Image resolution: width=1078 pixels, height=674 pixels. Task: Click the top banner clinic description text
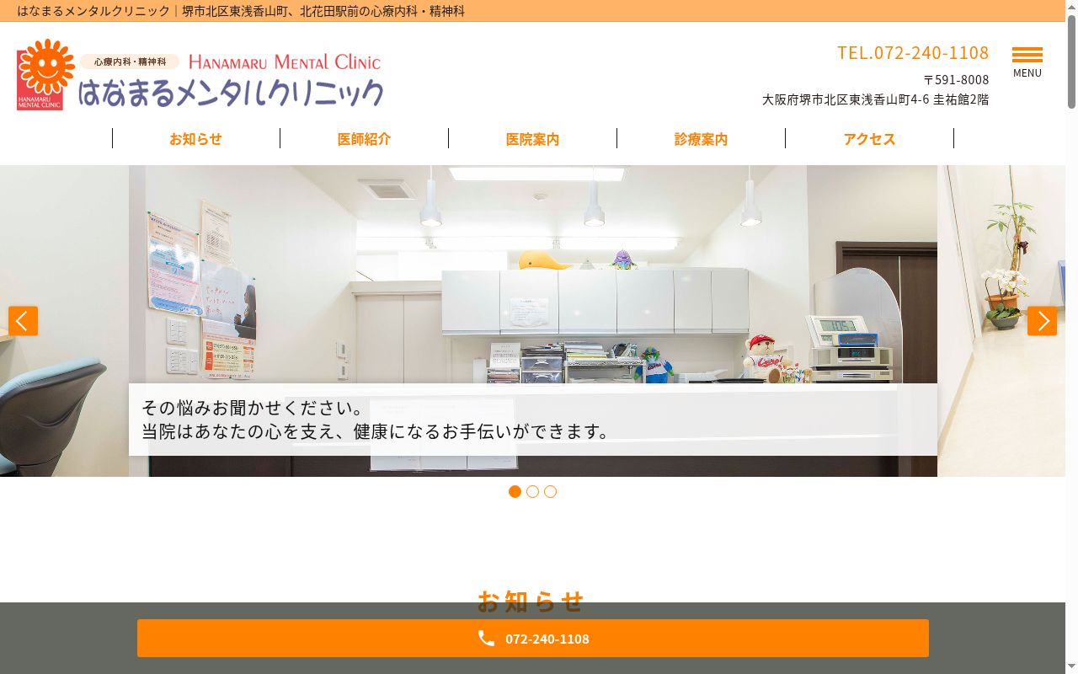tap(241, 11)
